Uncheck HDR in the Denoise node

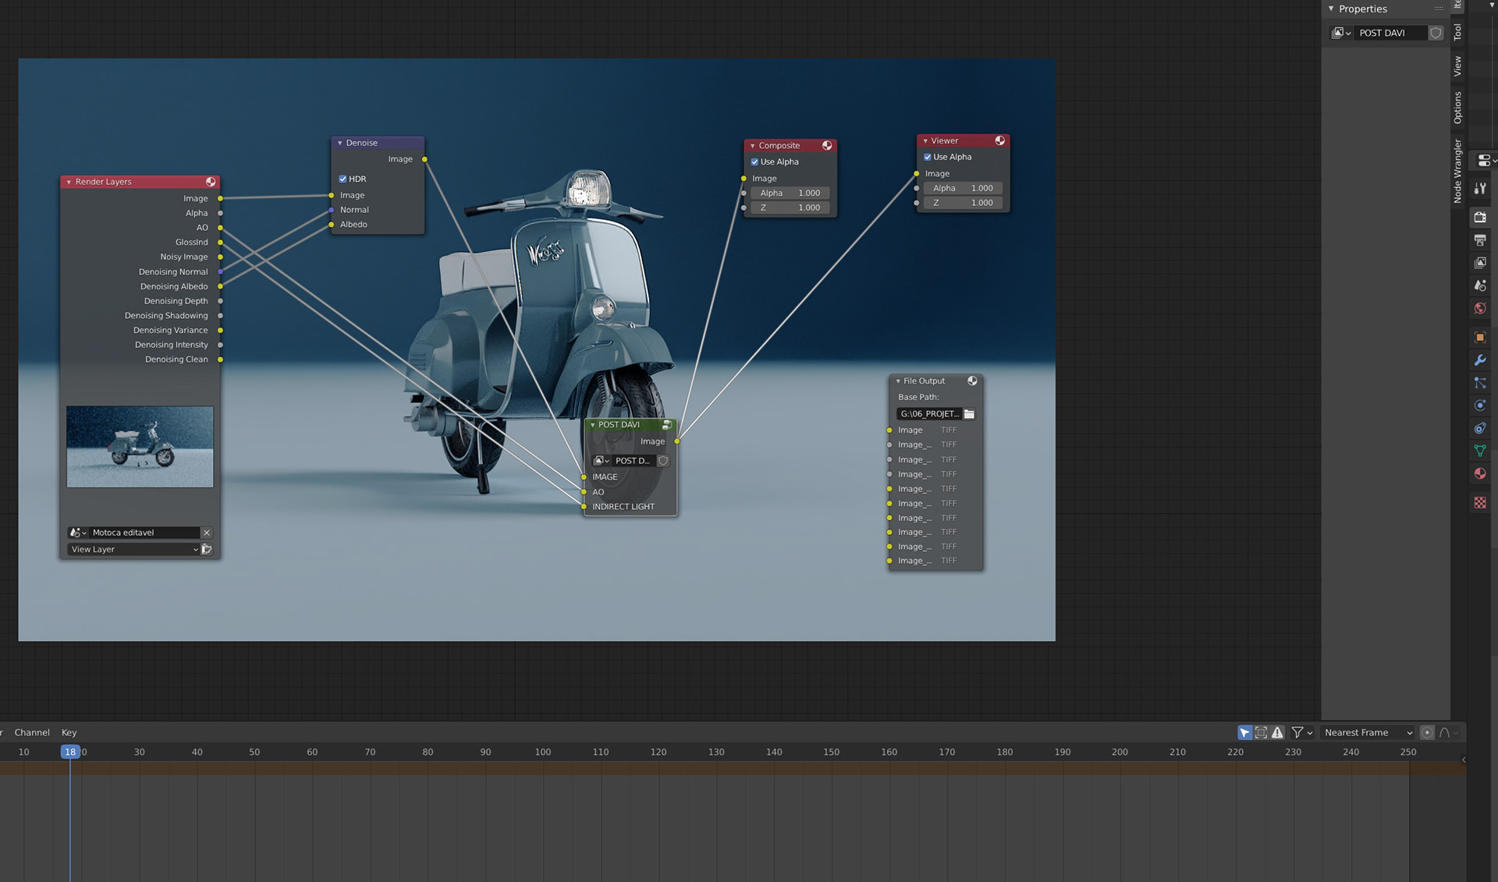[343, 179]
